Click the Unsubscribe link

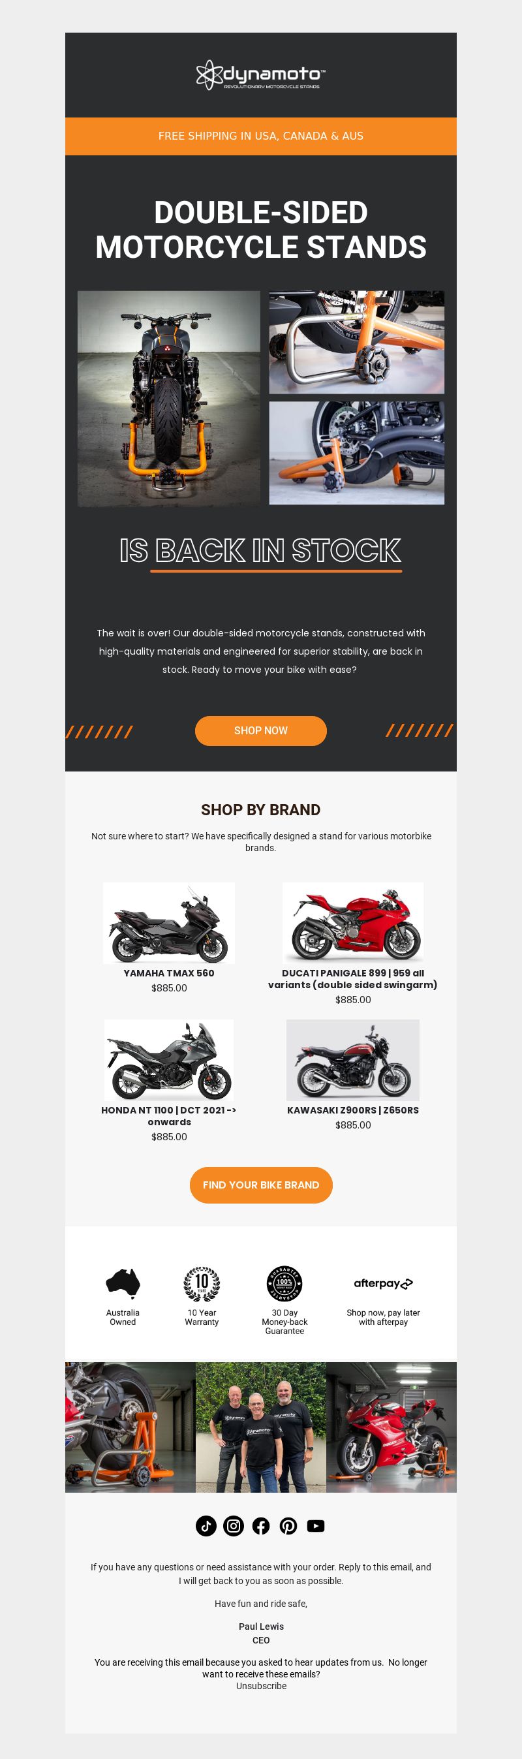262,1685
